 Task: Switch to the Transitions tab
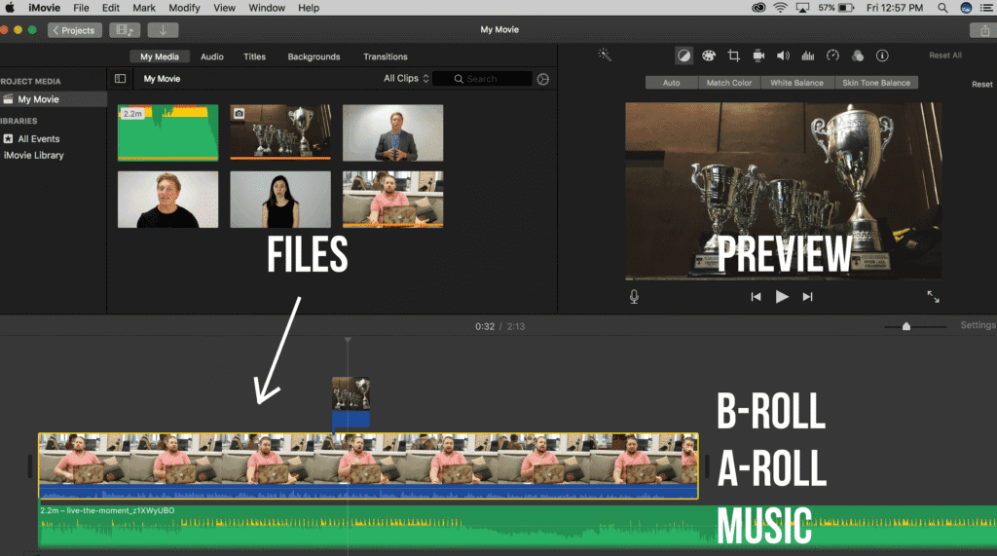point(385,56)
